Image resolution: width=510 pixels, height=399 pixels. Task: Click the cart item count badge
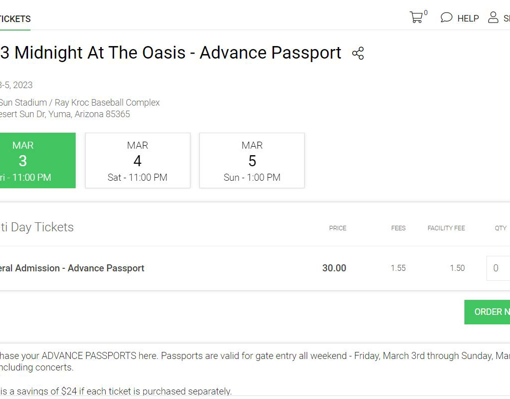pos(426,13)
